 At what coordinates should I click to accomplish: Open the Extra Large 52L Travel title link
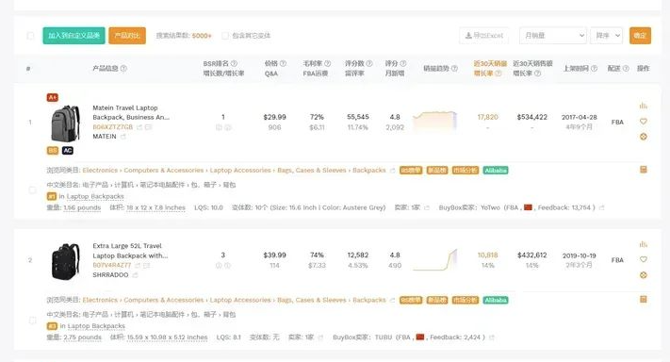130,251
